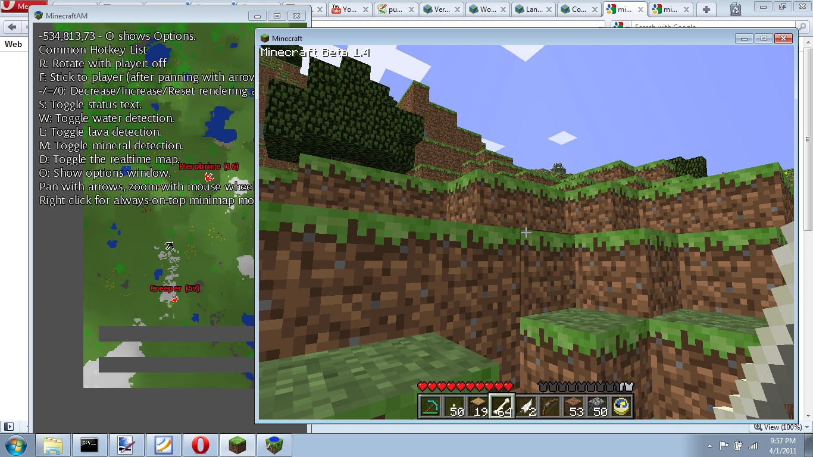Switch to the 'pu...' browser tab

click(x=397, y=9)
